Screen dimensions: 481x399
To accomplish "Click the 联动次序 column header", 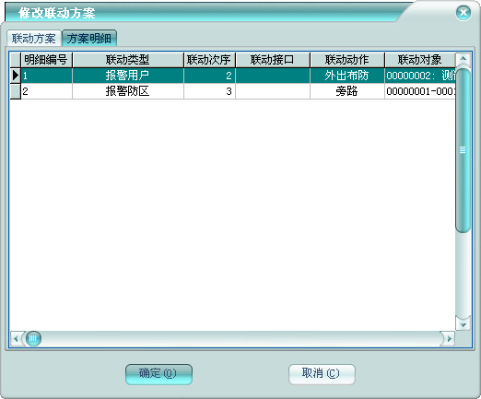I will tap(209, 60).
